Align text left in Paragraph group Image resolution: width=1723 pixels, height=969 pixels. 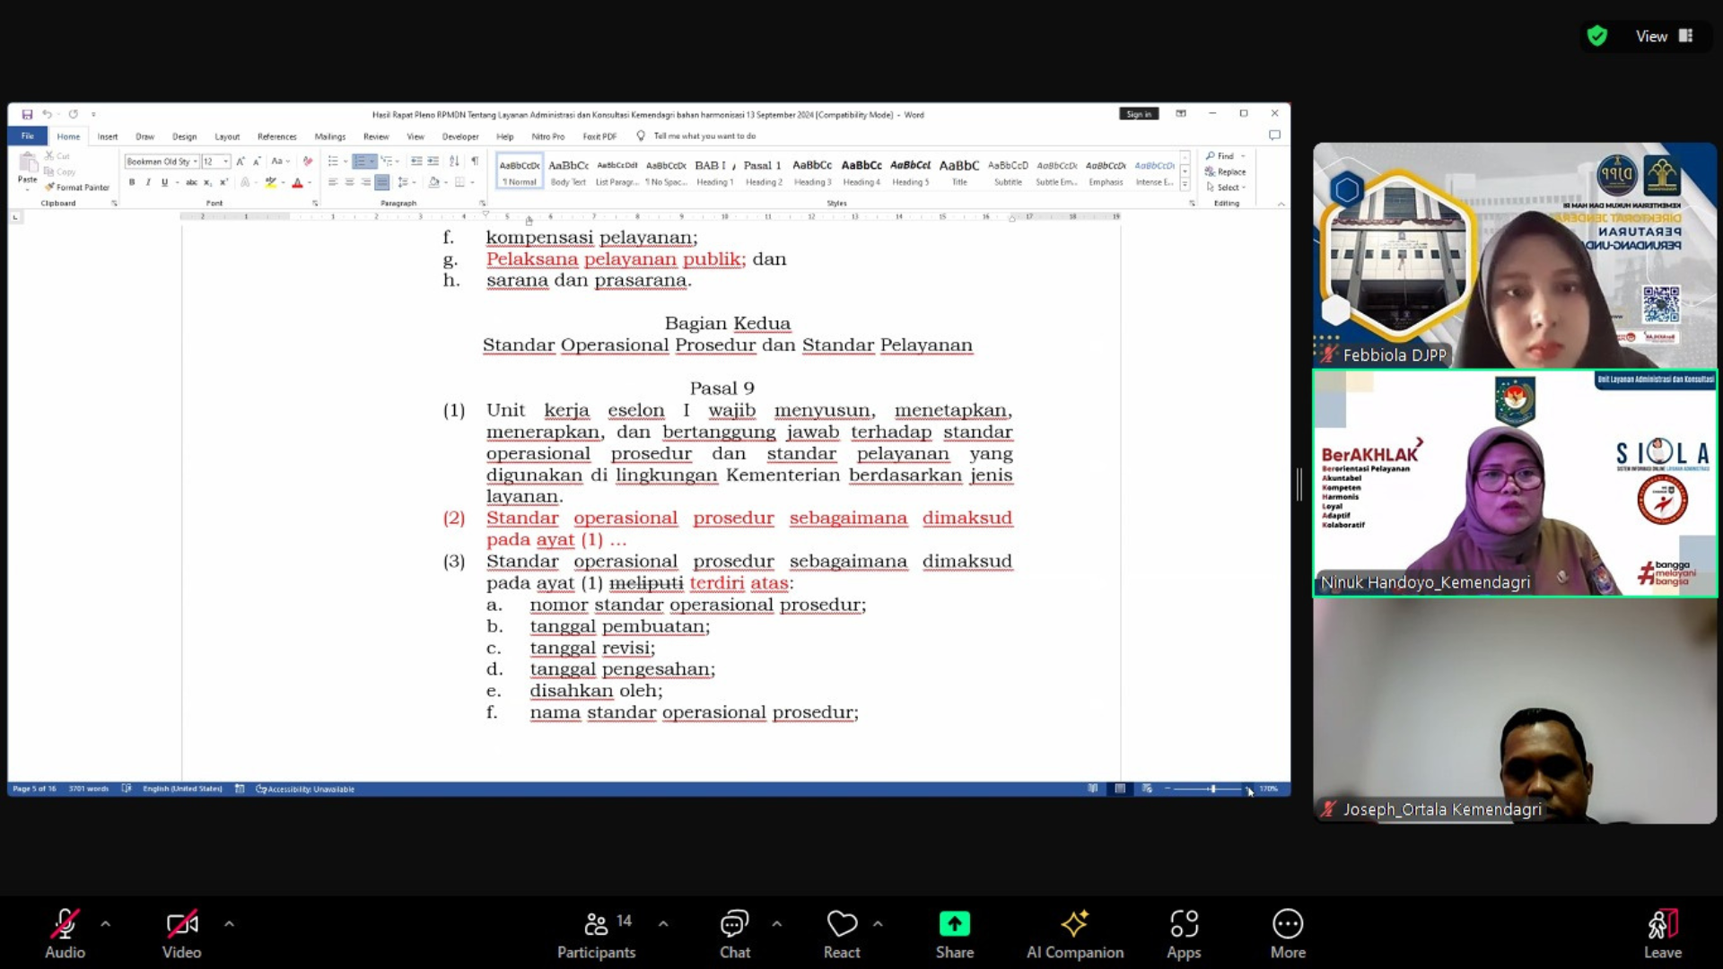coord(333,182)
